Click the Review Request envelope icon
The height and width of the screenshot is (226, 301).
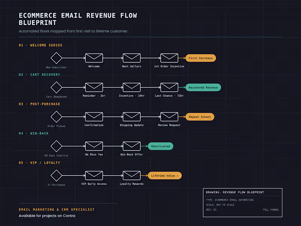(x=169, y=117)
